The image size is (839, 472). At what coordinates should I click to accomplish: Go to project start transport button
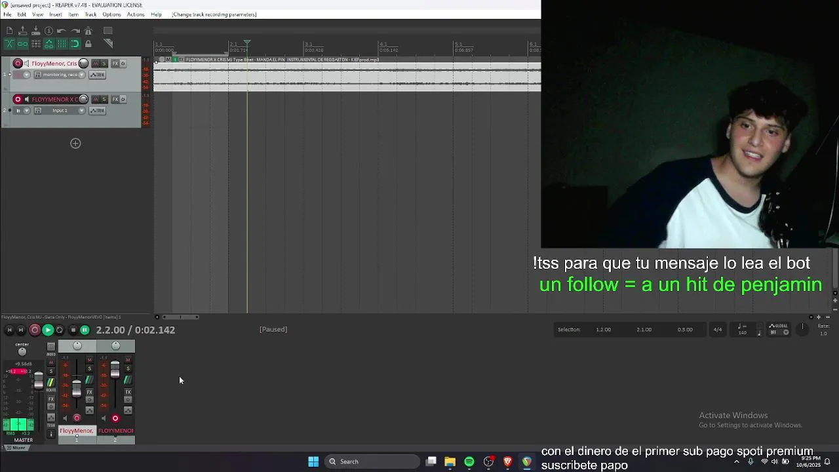(9, 330)
